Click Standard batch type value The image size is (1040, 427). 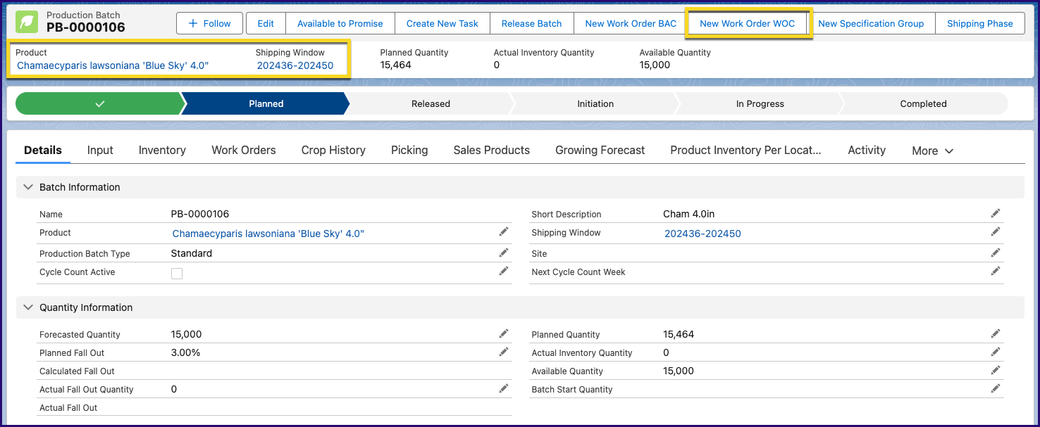[x=192, y=253]
